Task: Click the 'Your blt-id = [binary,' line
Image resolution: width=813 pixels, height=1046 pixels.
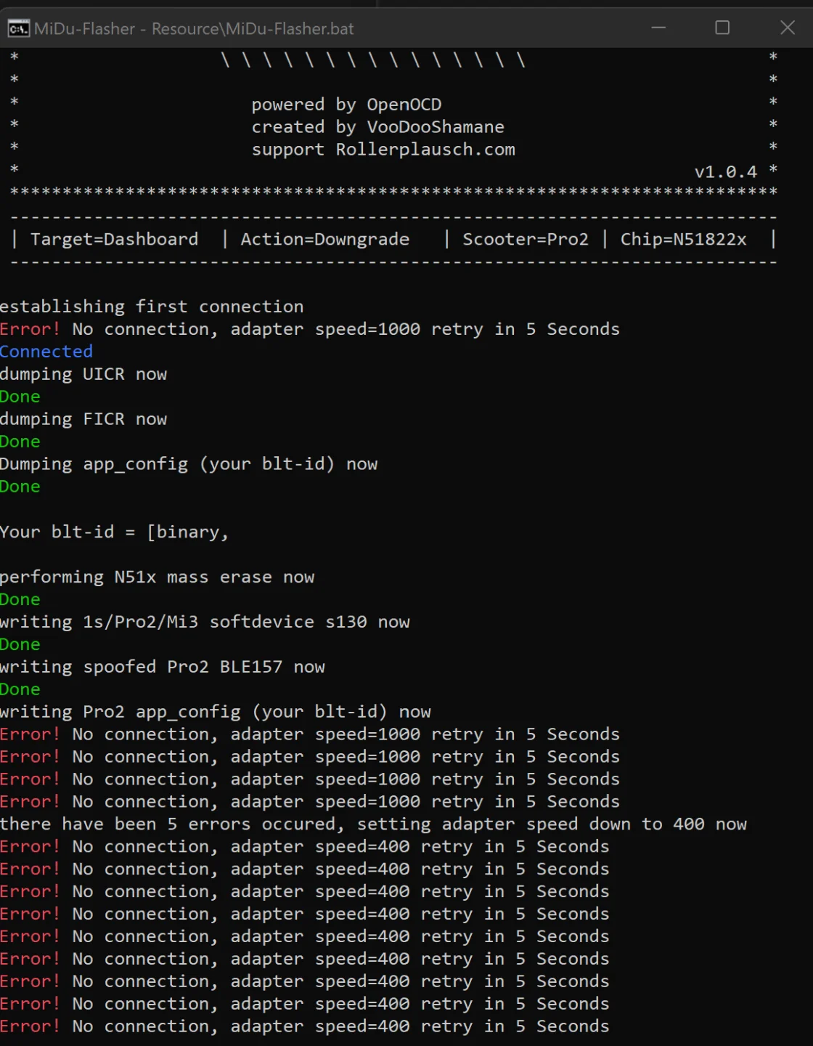Action: (x=114, y=532)
